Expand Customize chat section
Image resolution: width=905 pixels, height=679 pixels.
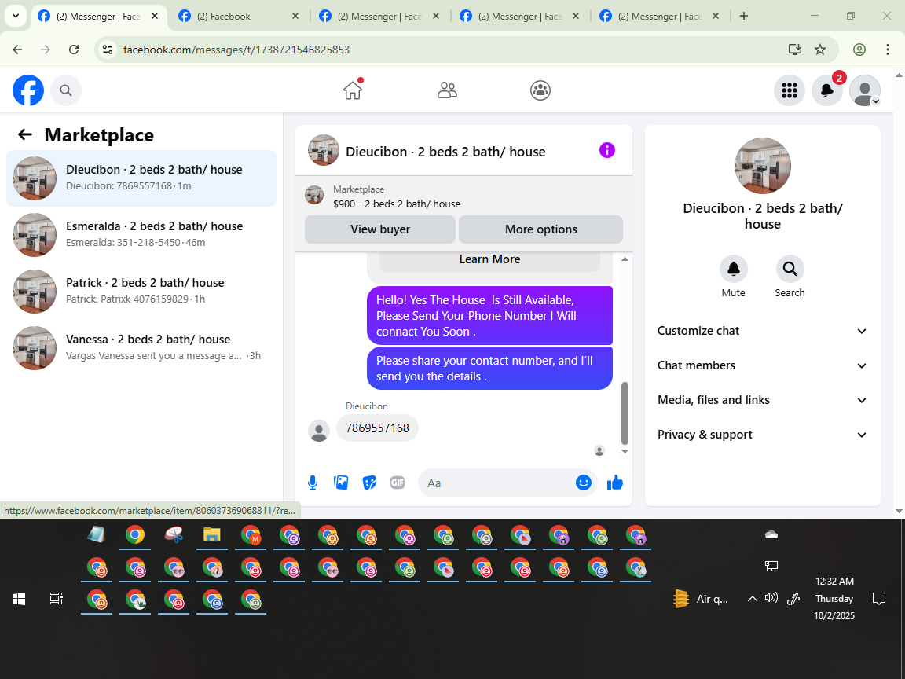[x=763, y=331]
